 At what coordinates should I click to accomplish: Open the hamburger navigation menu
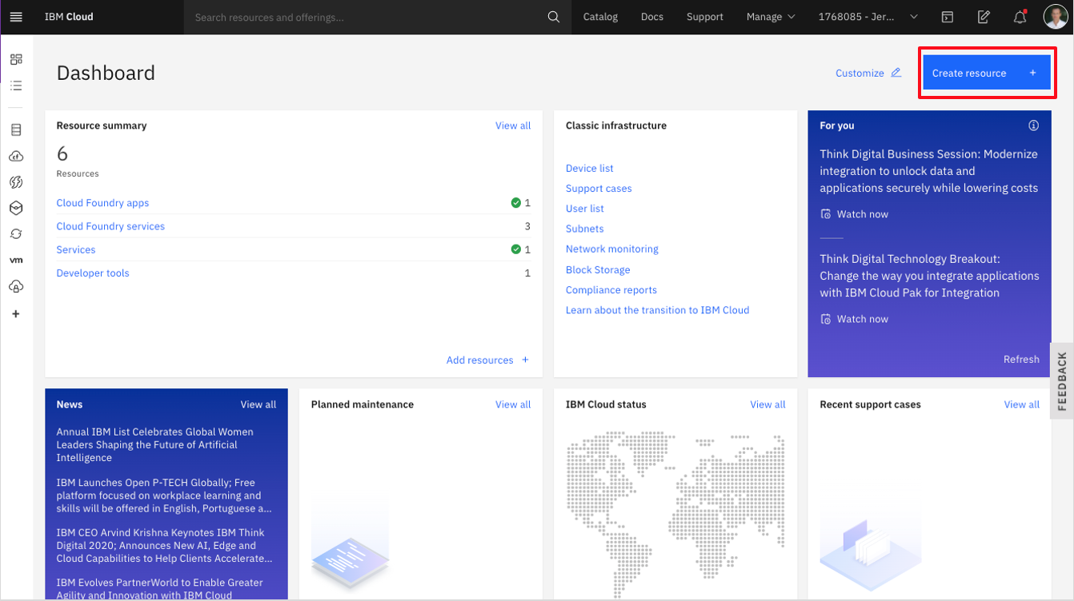16,17
